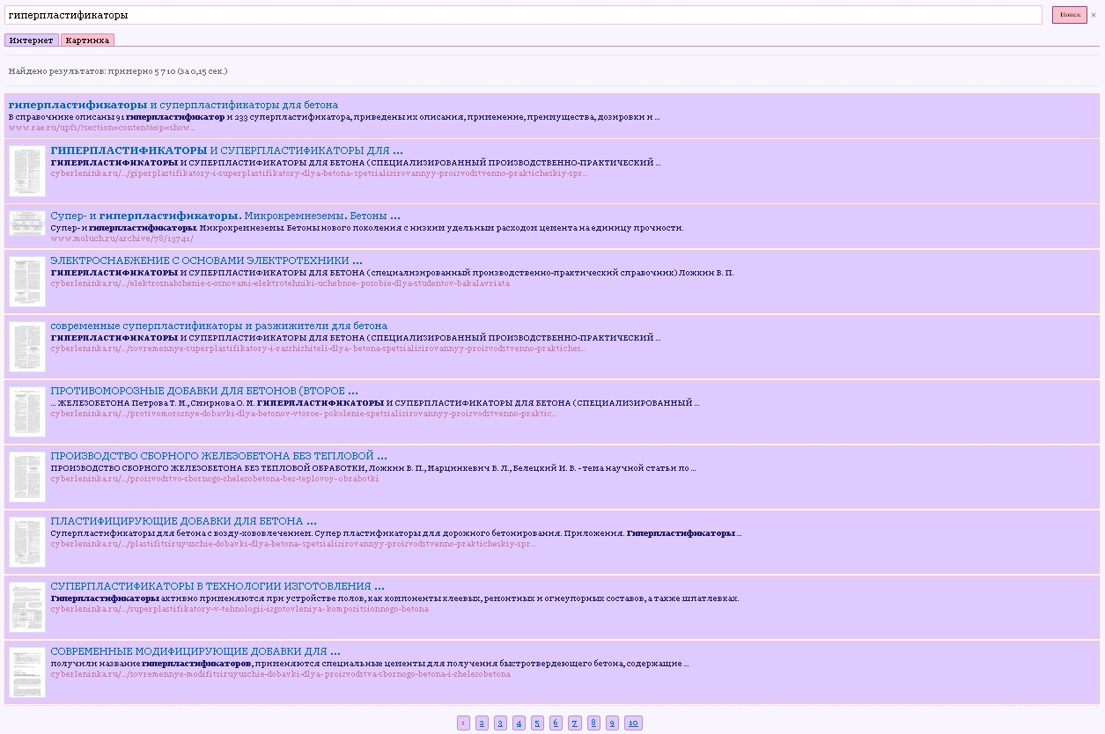Open the first result from rae.ru

click(173, 105)
